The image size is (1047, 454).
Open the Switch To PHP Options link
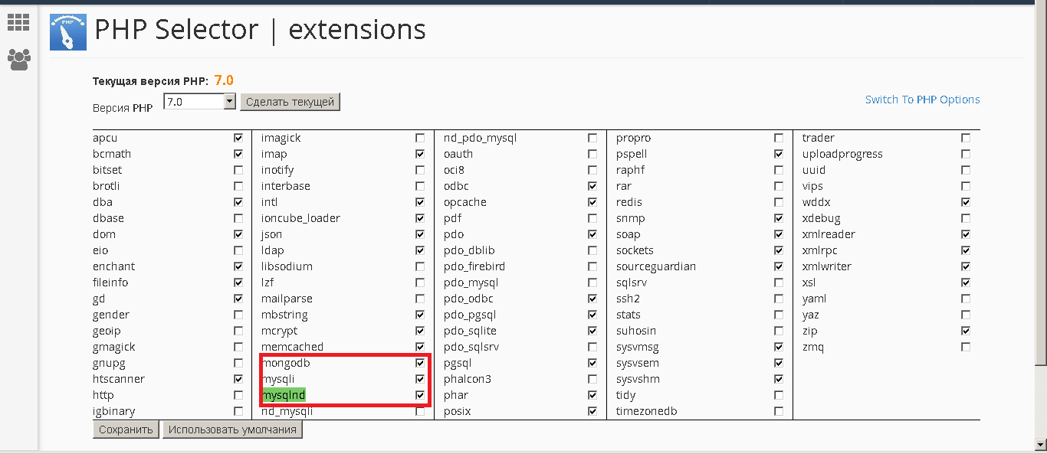(922, 100)
